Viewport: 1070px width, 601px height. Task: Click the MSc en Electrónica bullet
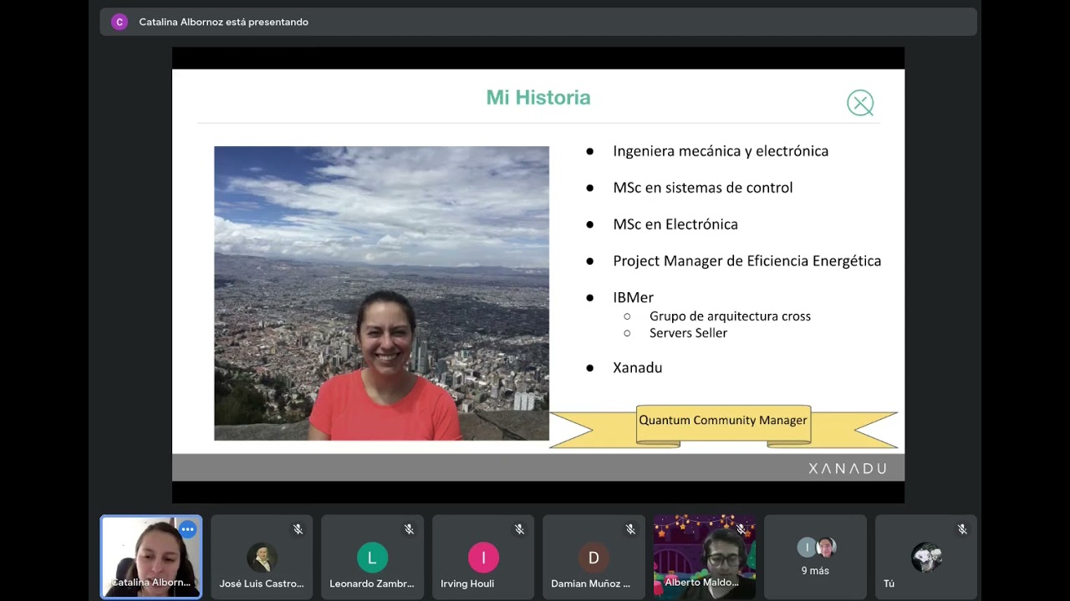tap(675, 225)
